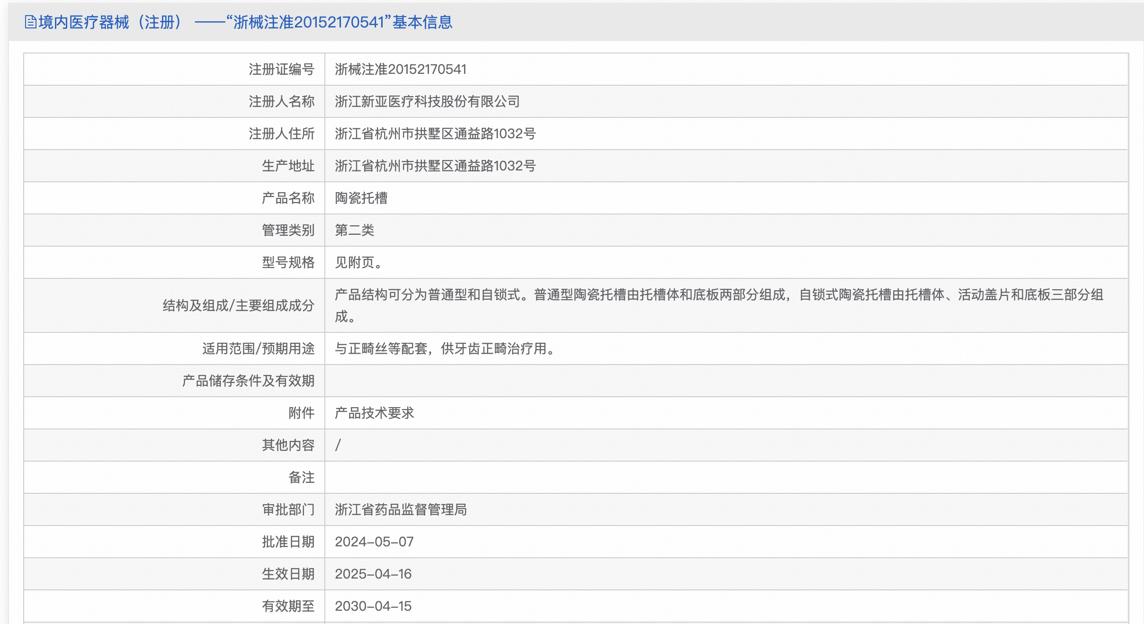Click the 注册证编号 row label
This screenshot has height=624, width=1144.
point(281,70)
